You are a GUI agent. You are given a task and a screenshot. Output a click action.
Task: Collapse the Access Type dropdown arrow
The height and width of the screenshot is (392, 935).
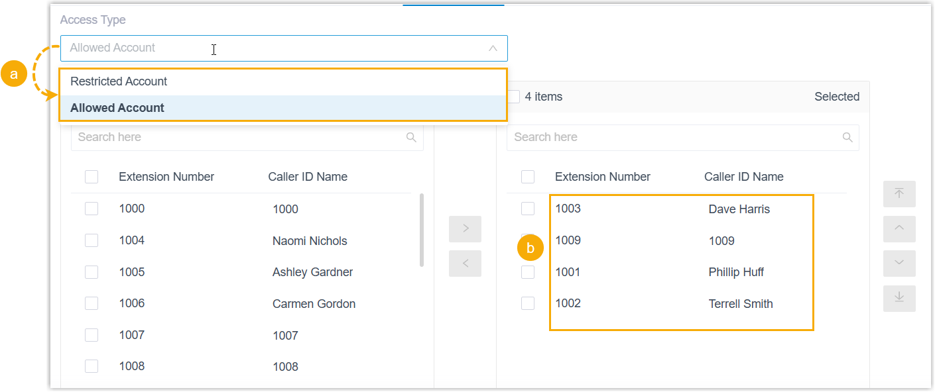click(x=493, y=48)
